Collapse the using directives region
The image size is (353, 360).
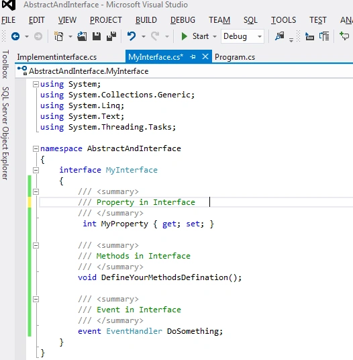[36, 84]
